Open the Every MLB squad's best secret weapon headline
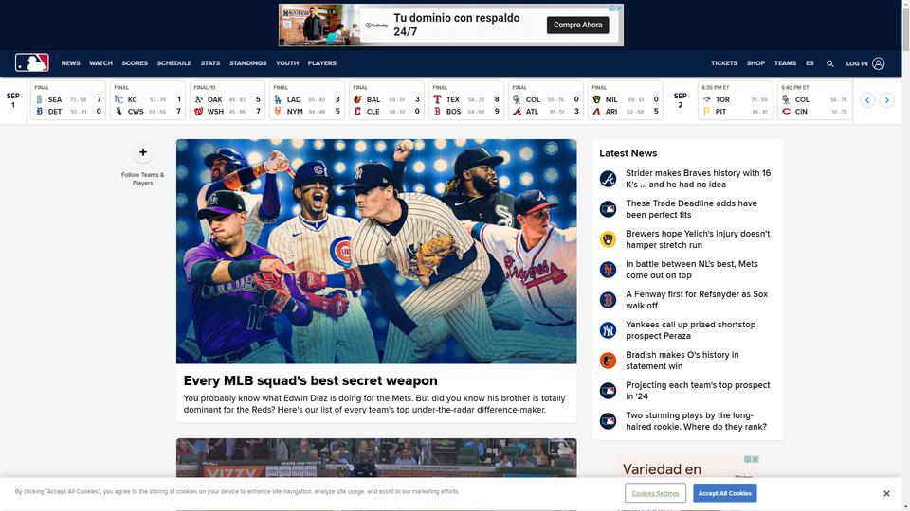Image resolution: width=910 pixels, height=511 pixels. click(311, 380)
